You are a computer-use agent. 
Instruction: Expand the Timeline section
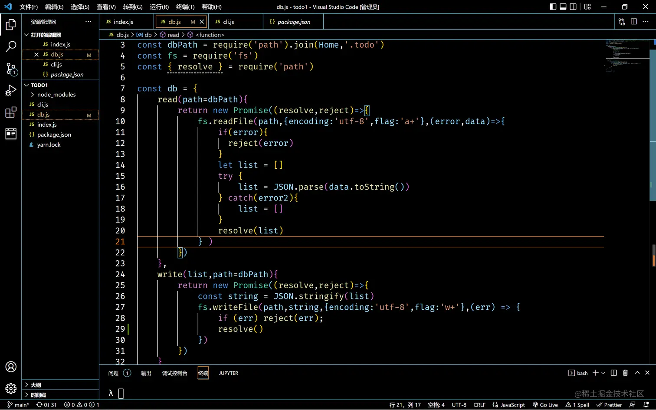(60, 395)
